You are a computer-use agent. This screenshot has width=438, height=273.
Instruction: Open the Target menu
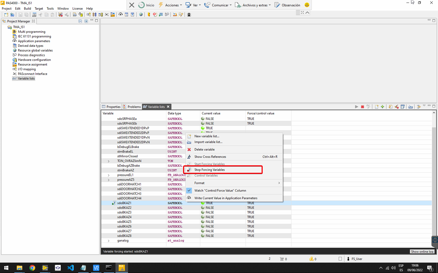click(x=39, y=9)
